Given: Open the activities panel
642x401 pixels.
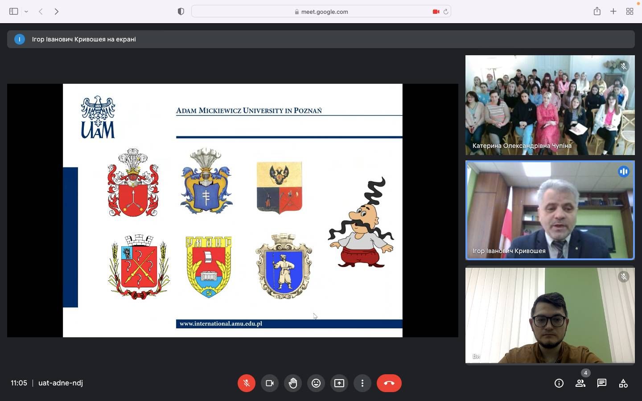Looking at the screenshot, I should (x=623, y=383).
